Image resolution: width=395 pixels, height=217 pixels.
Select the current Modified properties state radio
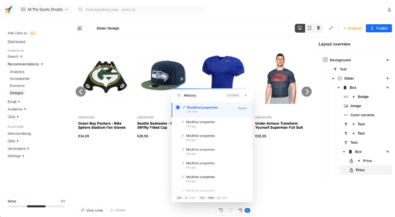pos(177,107)
